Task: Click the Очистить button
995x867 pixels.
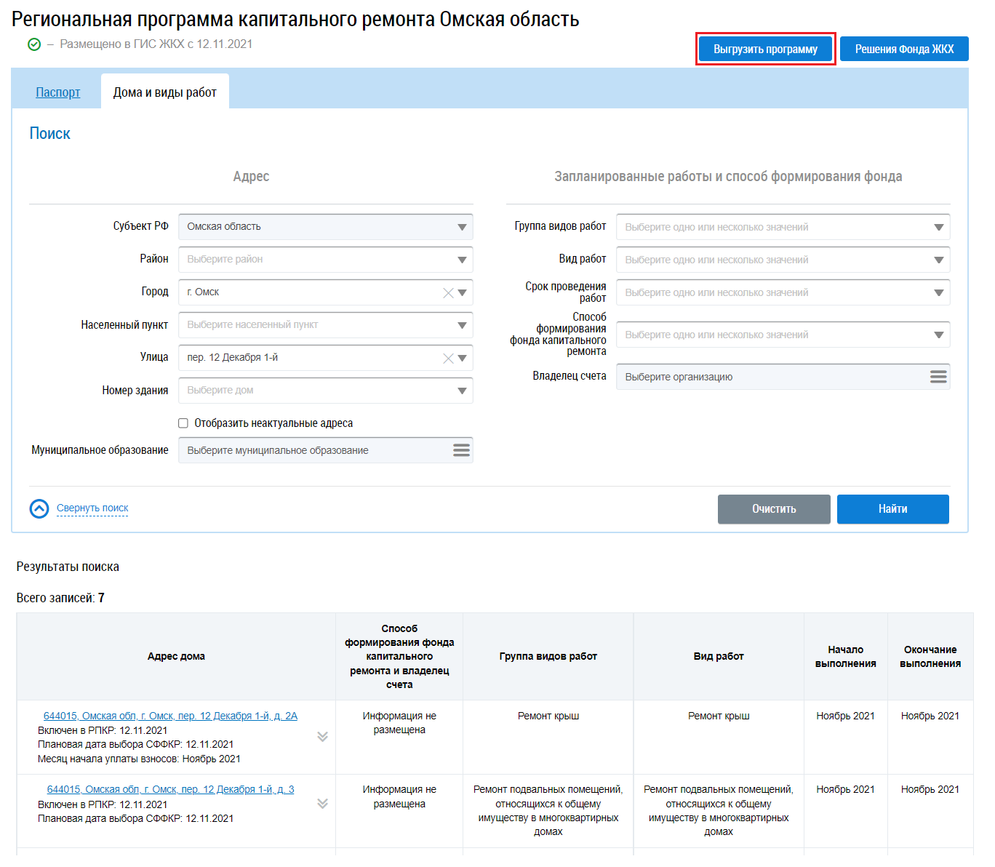Action: pyautogui.click(x=774, y=509)
